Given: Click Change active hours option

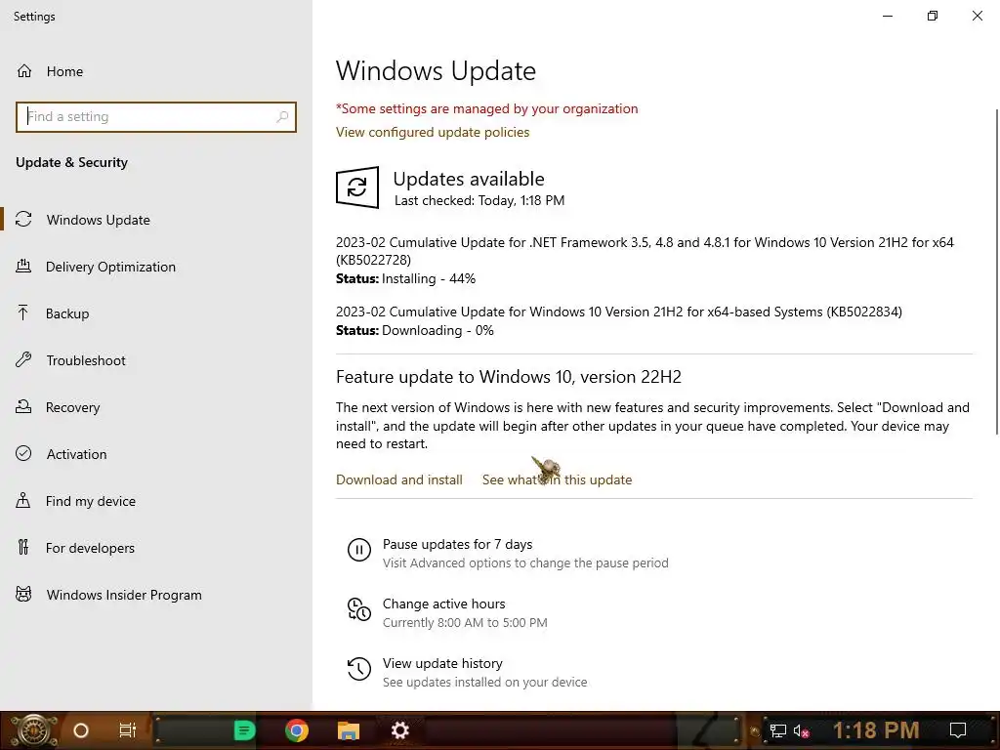Looking at the screenshot, I should (x=444, y=604).
